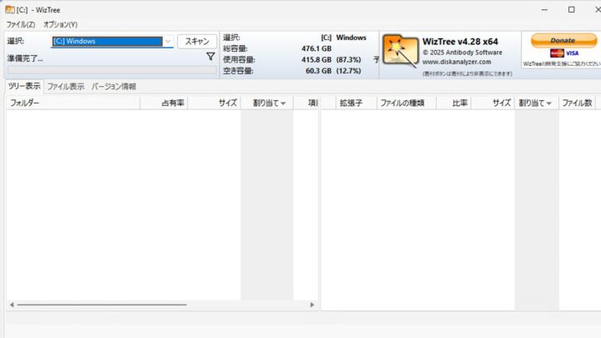Maximize the WizTree window
This screenshot has height=338, width=601.
pyautogui.click(x=571, y=10)
